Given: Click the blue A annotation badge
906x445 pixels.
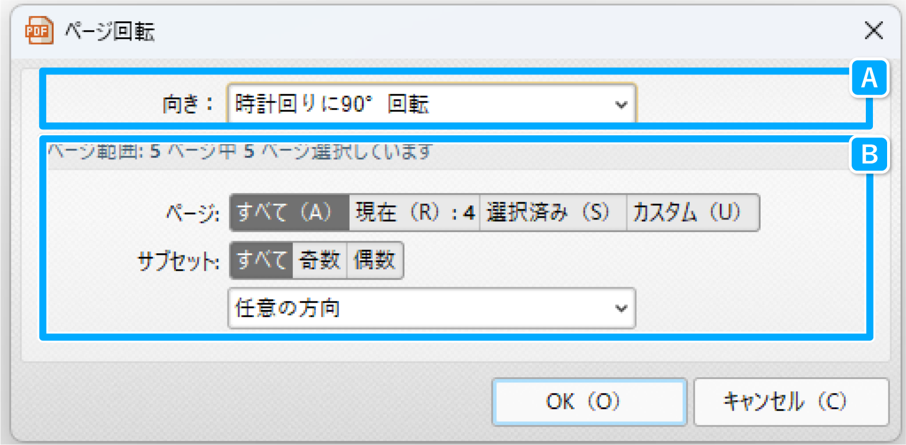Looking at the screenshot, I should click(869, 78).
